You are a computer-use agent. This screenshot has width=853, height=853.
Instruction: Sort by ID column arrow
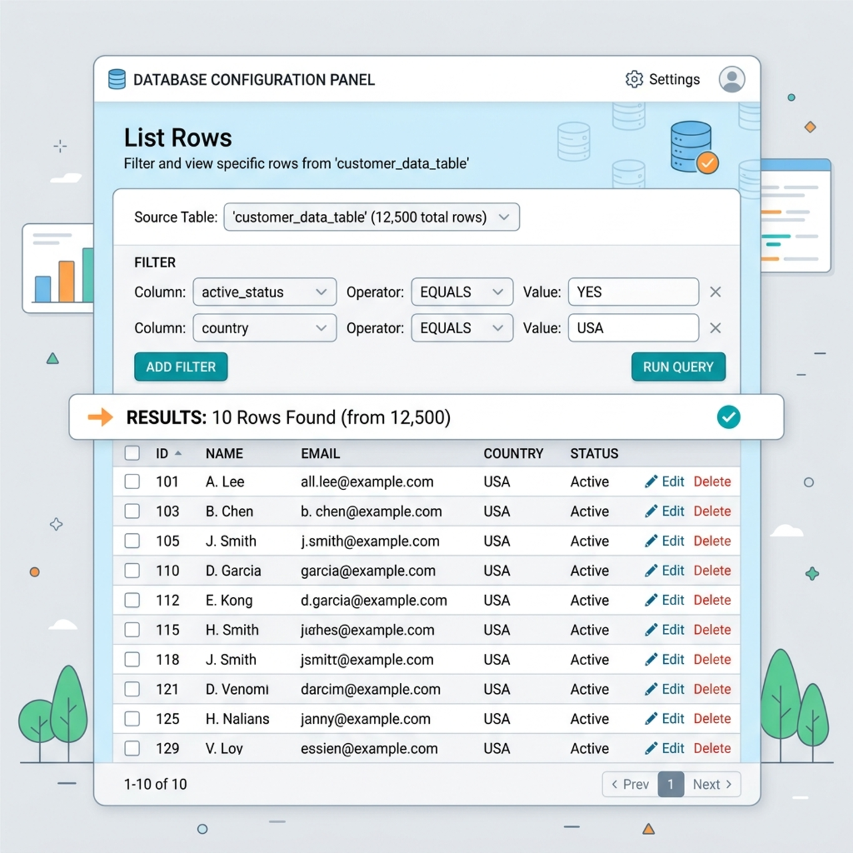pyautogui.click(x=178, y=453)
